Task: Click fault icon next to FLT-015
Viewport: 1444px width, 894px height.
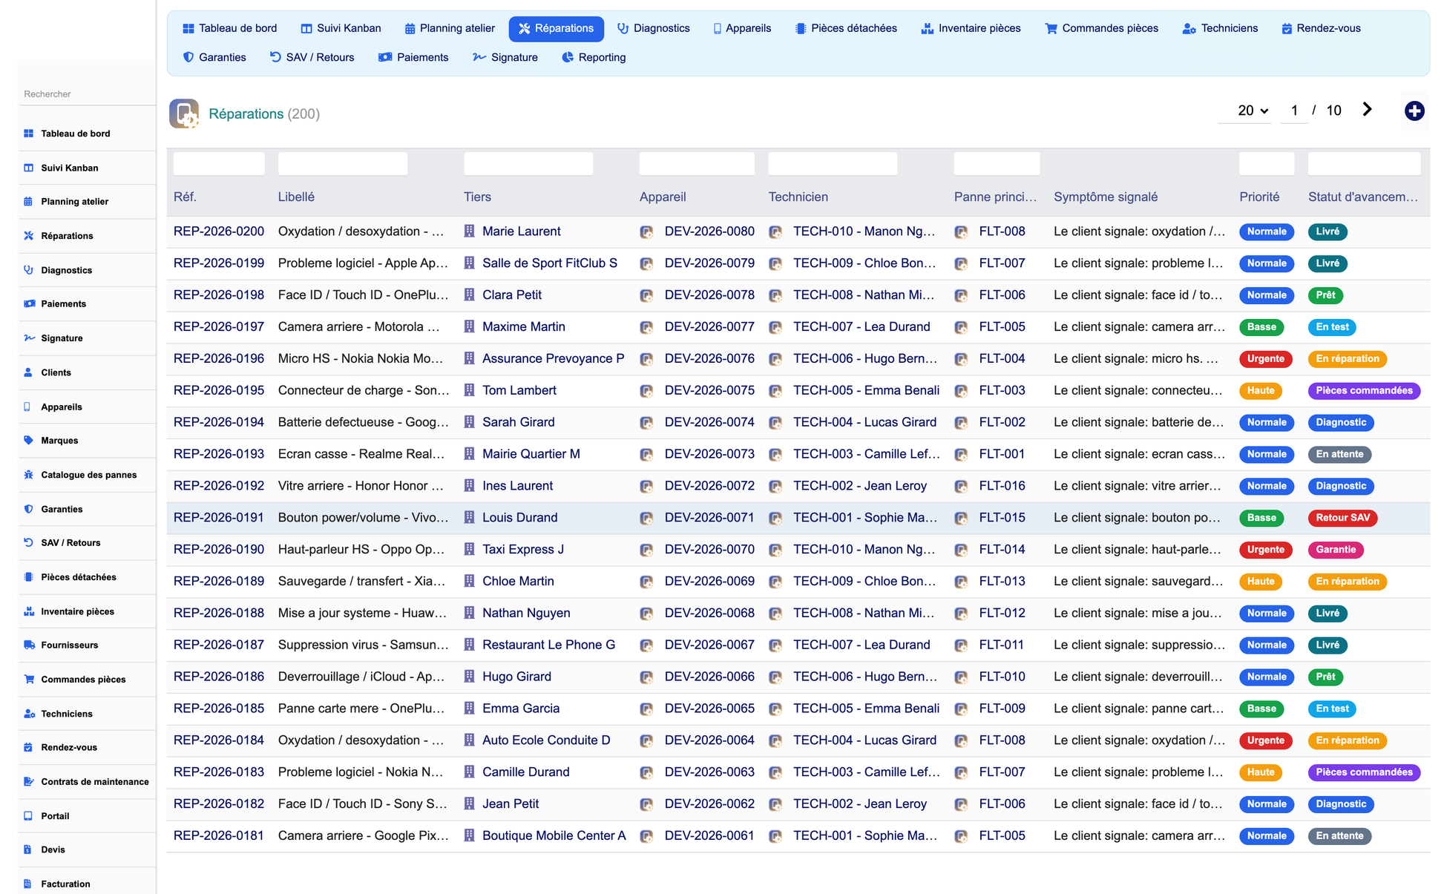Action: click(x=961, y=519)
